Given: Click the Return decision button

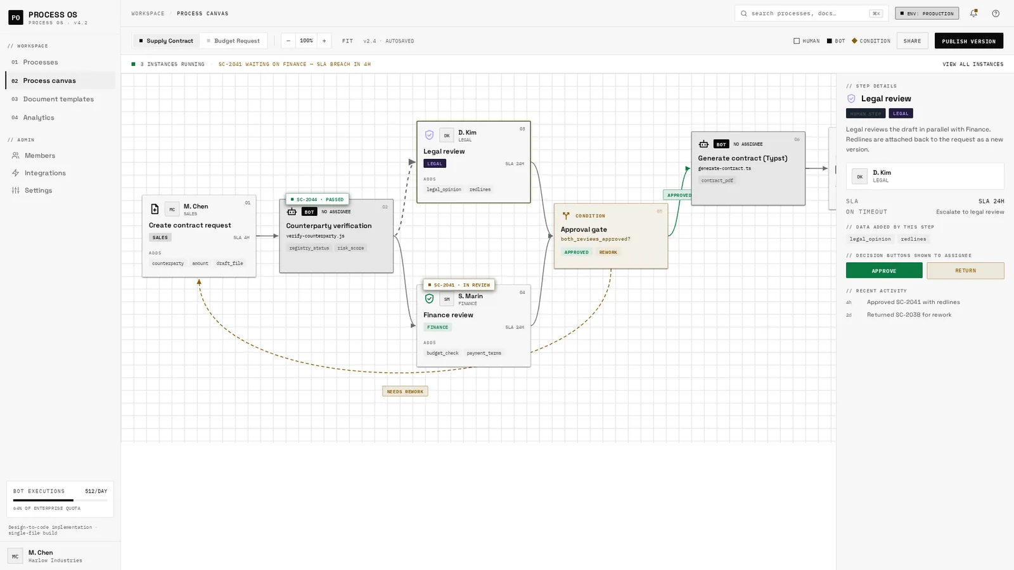Looking at the screenshot, I should [965, 270].
